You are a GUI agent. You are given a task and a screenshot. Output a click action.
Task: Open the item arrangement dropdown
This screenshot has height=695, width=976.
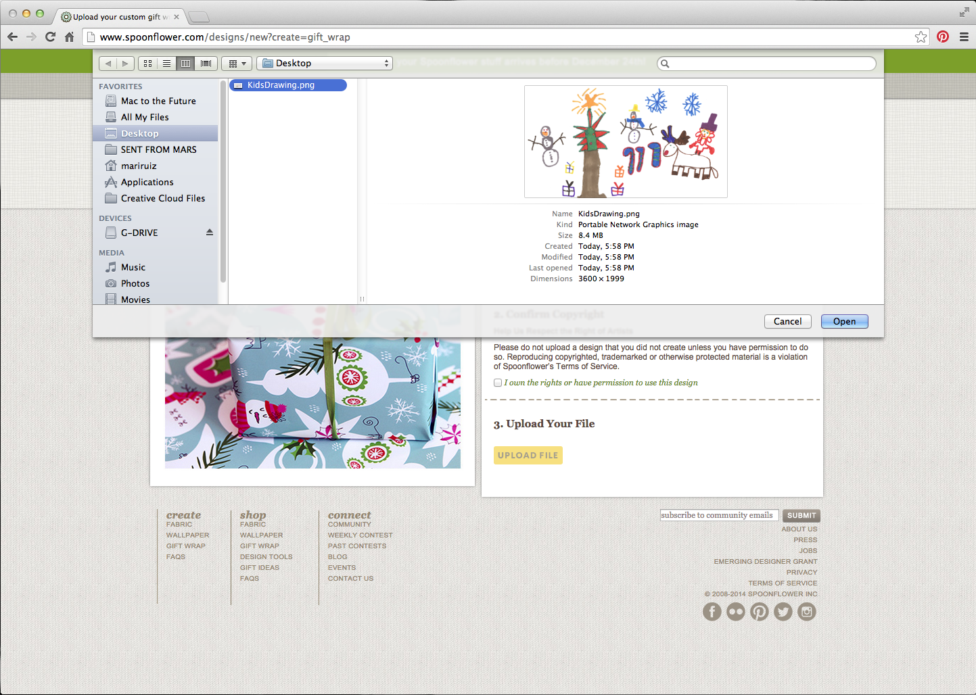coord(237,64)
